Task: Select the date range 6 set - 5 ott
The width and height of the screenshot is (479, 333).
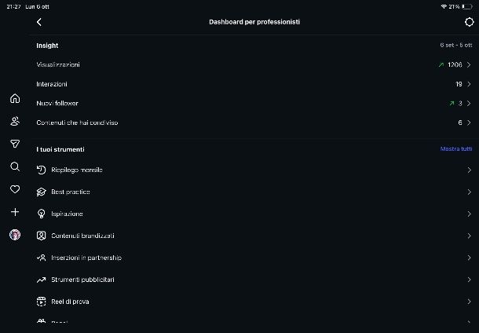Action: [456, 46]
